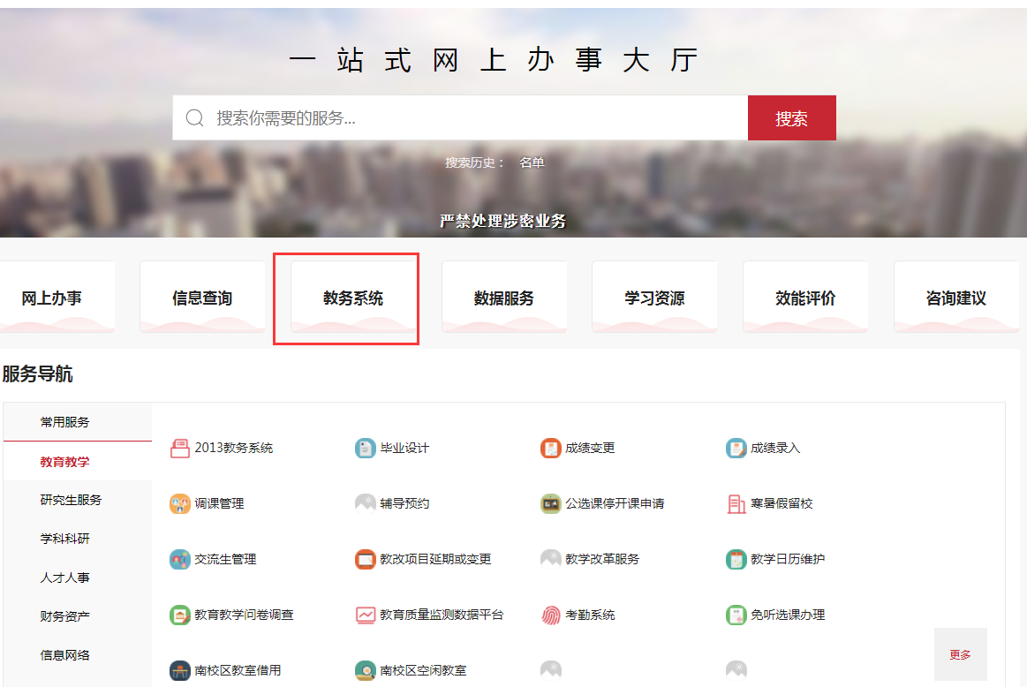Screen dimensions: 1027x687
Task: Click the magnifier icon in search box
Action: [195, 118]
